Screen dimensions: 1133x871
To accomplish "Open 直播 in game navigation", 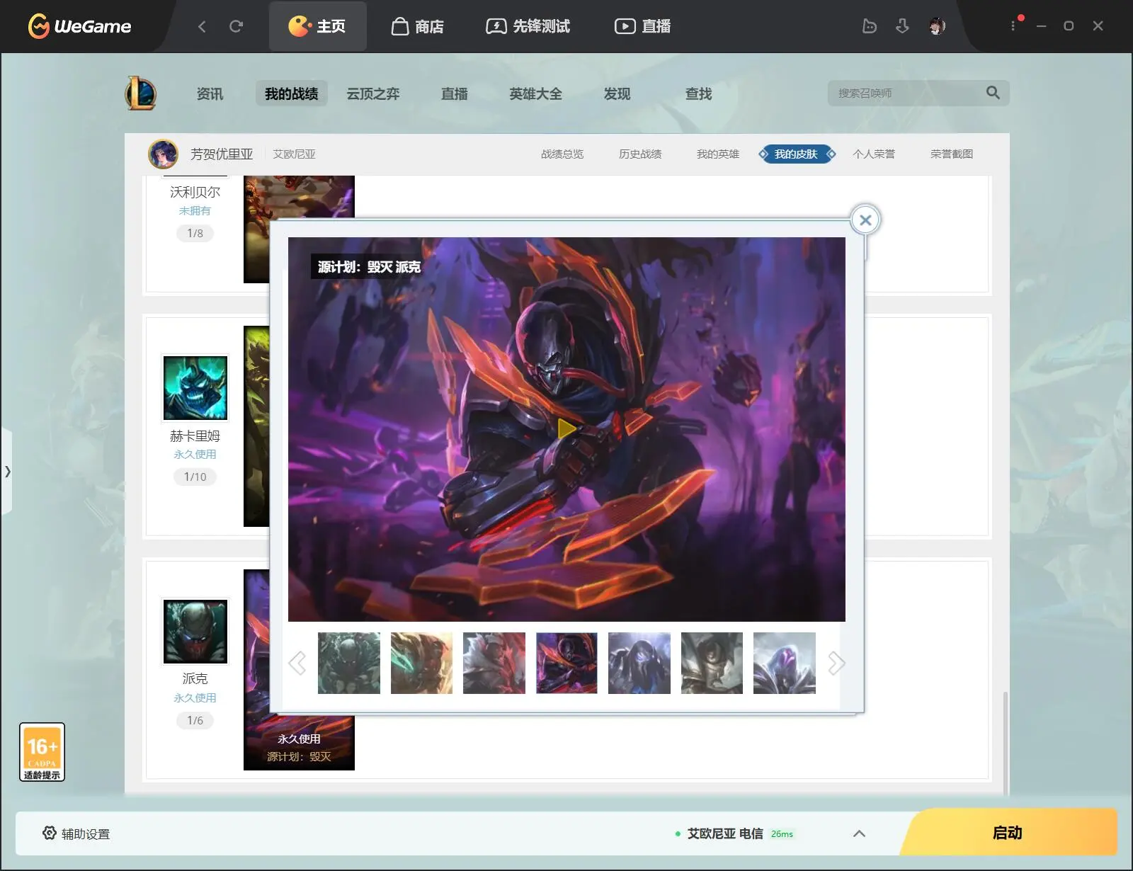I will point(455,93).
